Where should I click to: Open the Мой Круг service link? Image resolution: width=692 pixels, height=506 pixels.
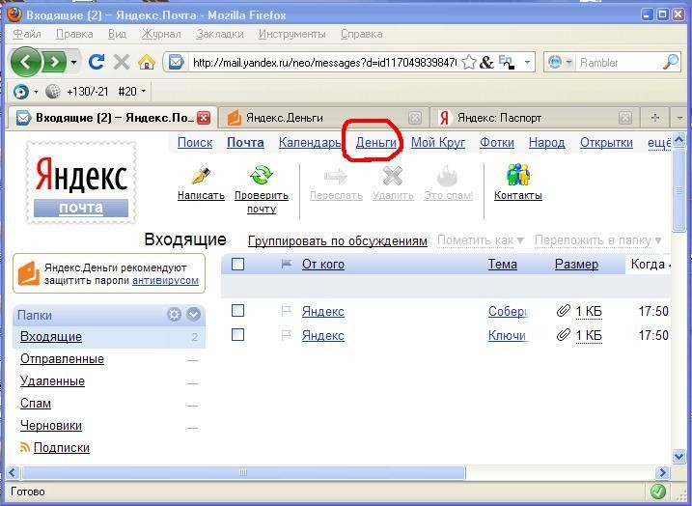[438, 143]
